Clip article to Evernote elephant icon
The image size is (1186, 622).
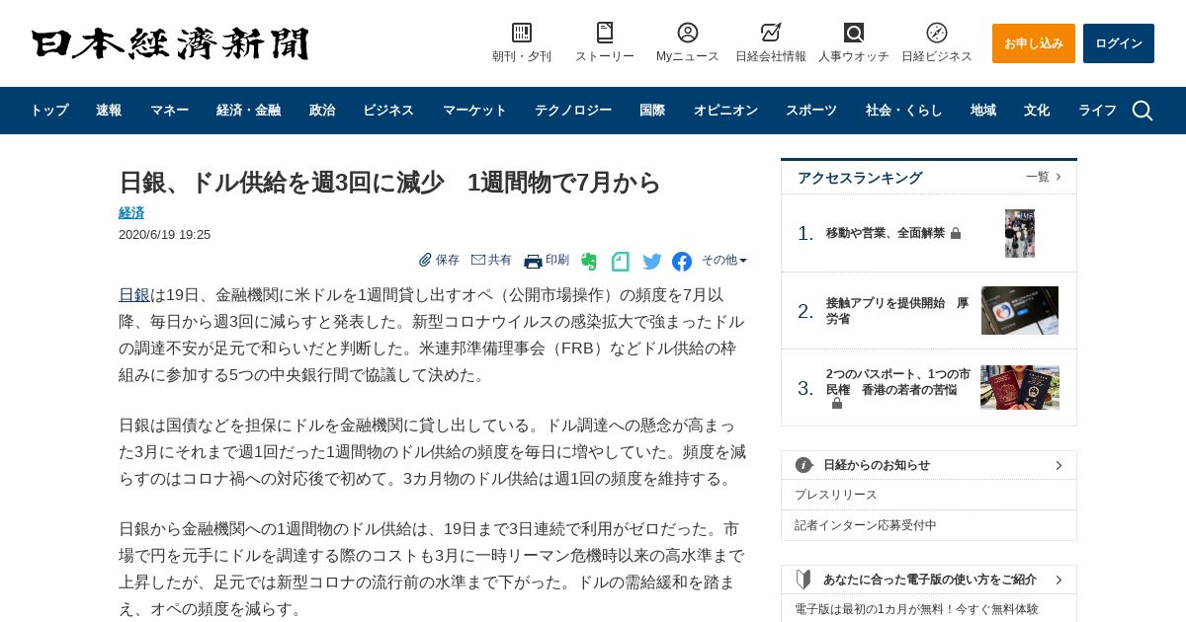coord(589,262)
